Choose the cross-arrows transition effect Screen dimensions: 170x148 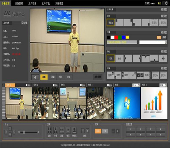pyautogui.click(x=163, y=58)
